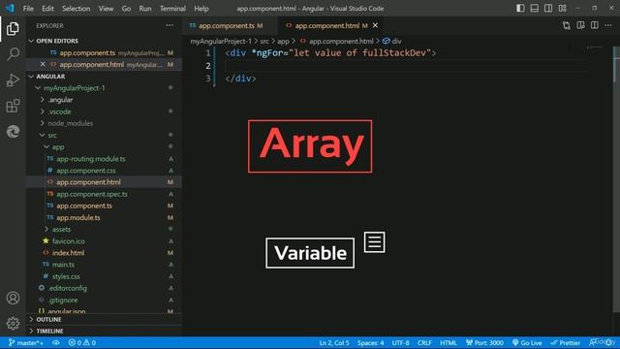Click errors and warnings count in status bar
This screenshot has height=349, width=620.
[x=81, y=342]
